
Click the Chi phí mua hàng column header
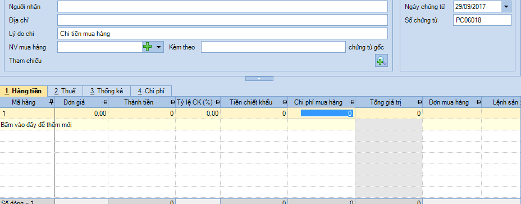pos(321,102)
